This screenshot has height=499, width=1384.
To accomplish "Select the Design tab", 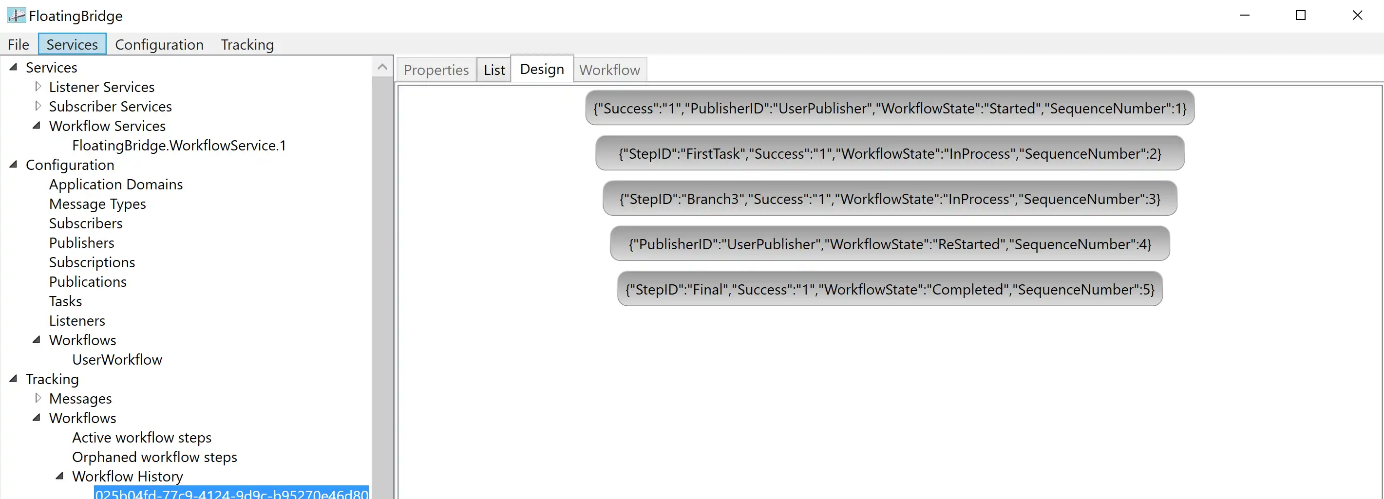I will pos(542,69).
